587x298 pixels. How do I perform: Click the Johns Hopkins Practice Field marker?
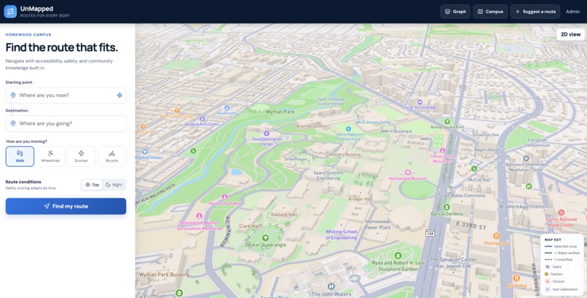[x=348, y=129]
